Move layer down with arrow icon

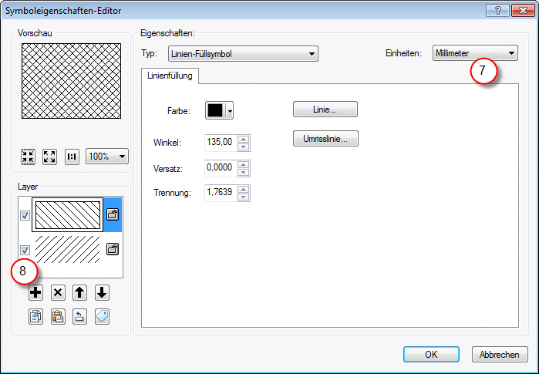102,292
